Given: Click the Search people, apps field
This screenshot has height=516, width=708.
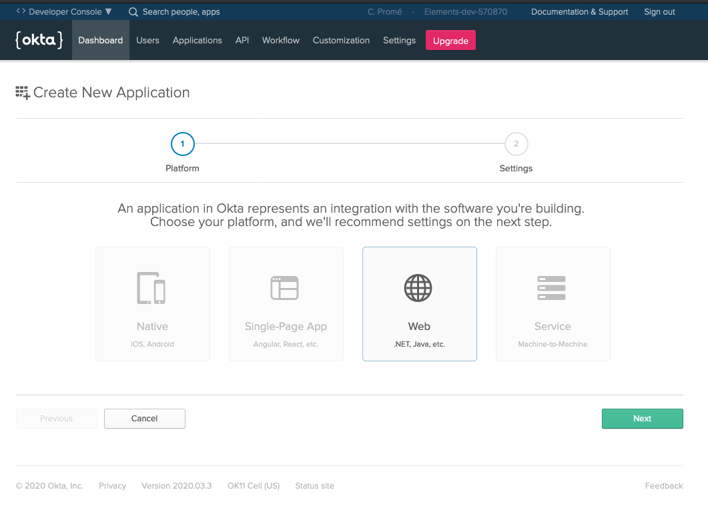Looking at the screenshot, I should pyautogui.click(x=182, y=12).
